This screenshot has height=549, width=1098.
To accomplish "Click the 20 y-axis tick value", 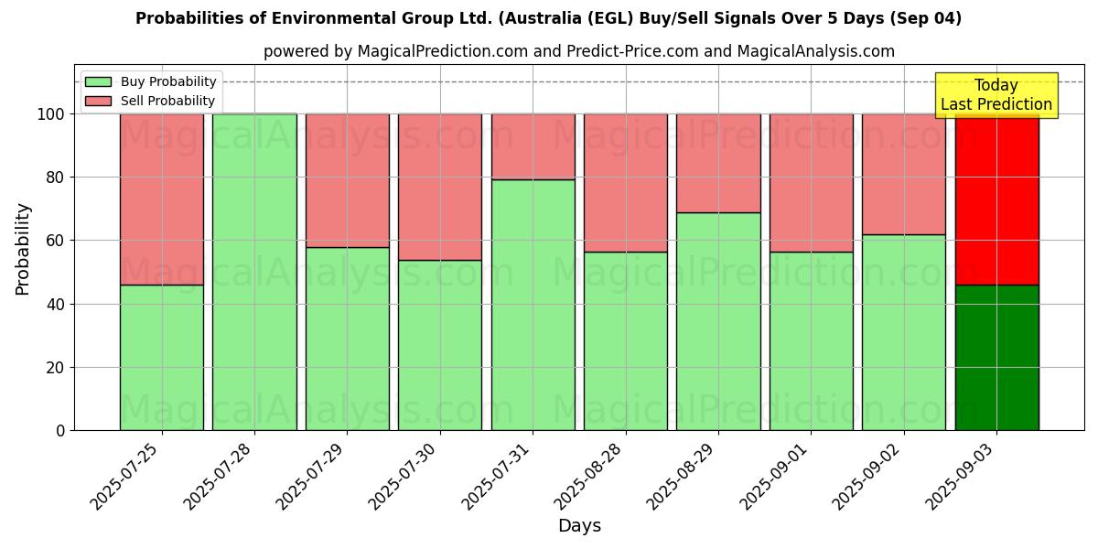I will pyautogui.click(x=56, y=368).
